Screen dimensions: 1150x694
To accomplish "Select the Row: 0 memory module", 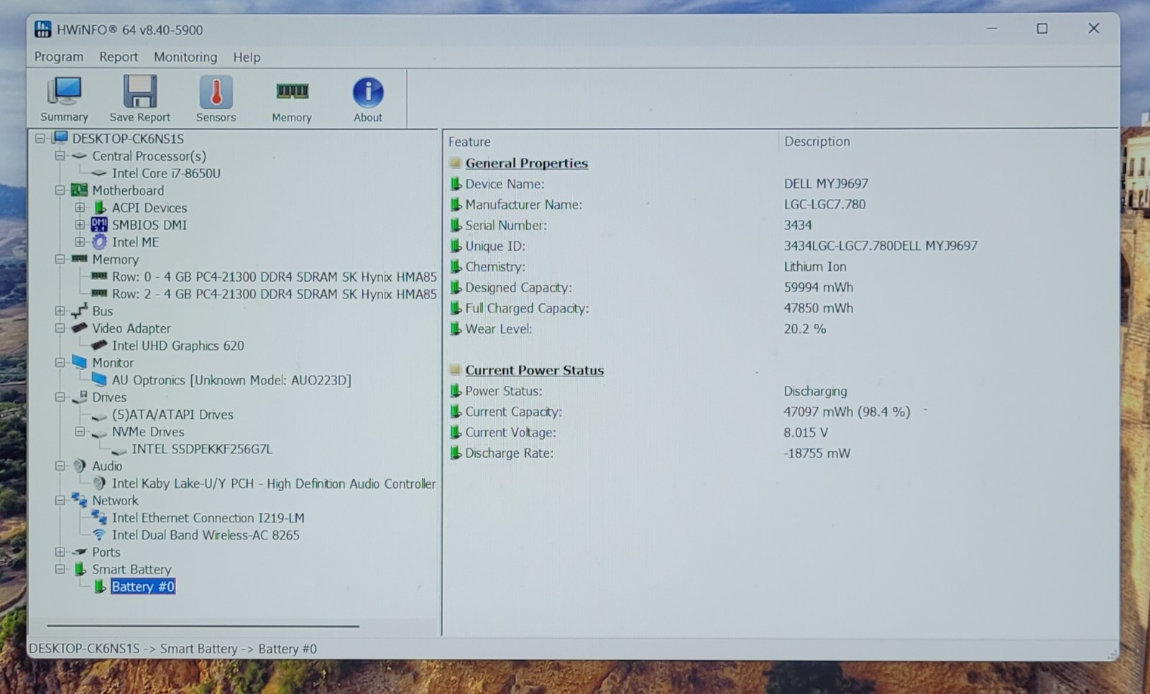I will tap(274, 277).
